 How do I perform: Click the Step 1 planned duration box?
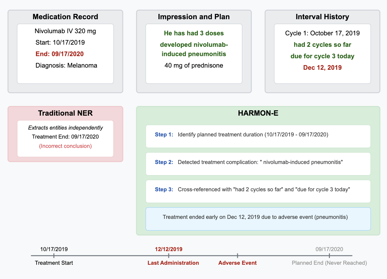pos(258,136)
